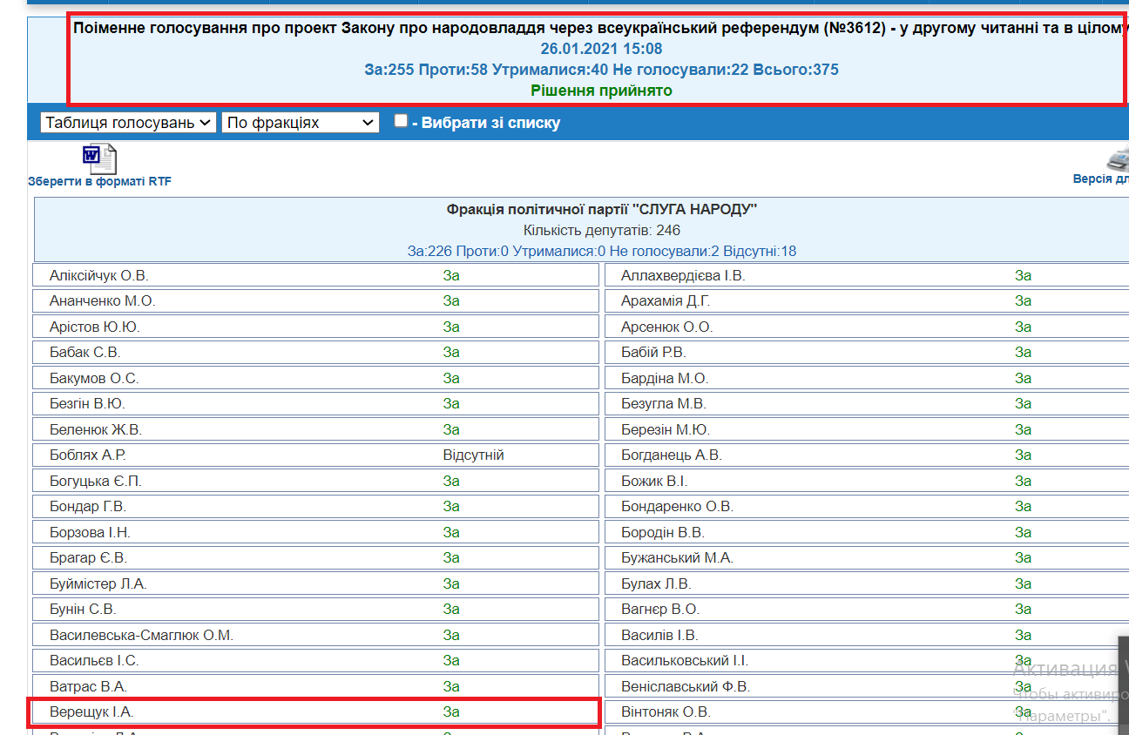Select deputy Аллахвердієва І.В.
The image size is (1129, 735).
tap(684, 276)
